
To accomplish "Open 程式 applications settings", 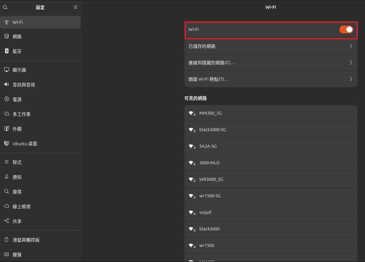I will tap(40, 162).
